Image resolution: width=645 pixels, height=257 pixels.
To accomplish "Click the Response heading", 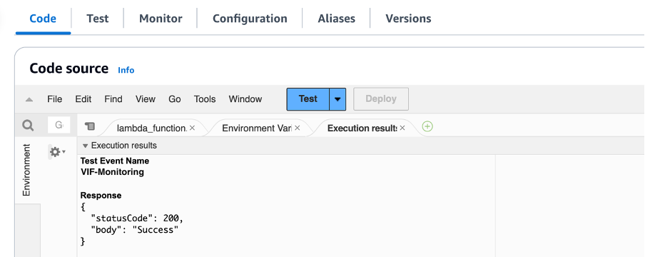I will tap(101, 196).
